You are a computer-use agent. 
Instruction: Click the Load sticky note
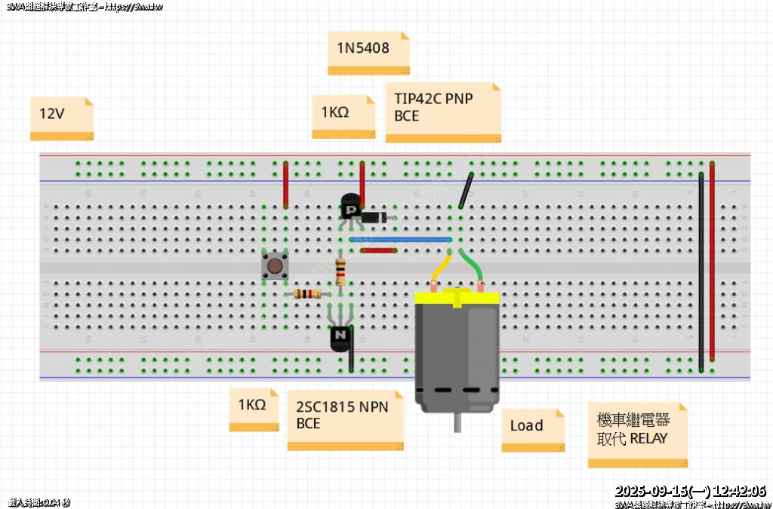(533, 429)
